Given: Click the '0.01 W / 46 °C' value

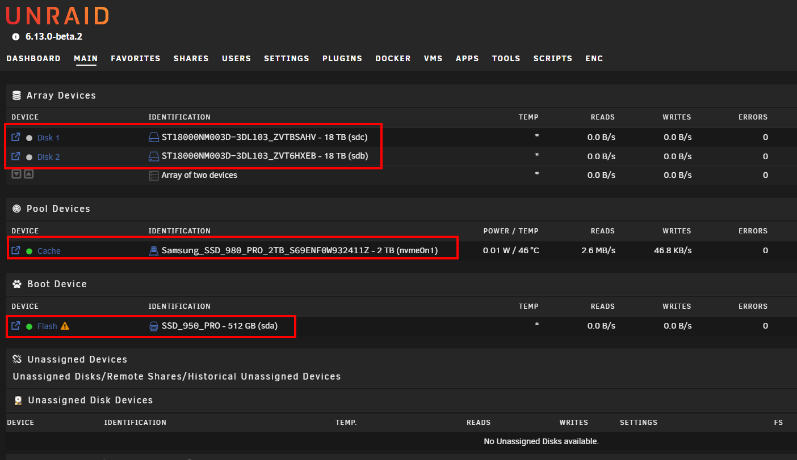Looking at the screenshot, I should coord(510,250).
